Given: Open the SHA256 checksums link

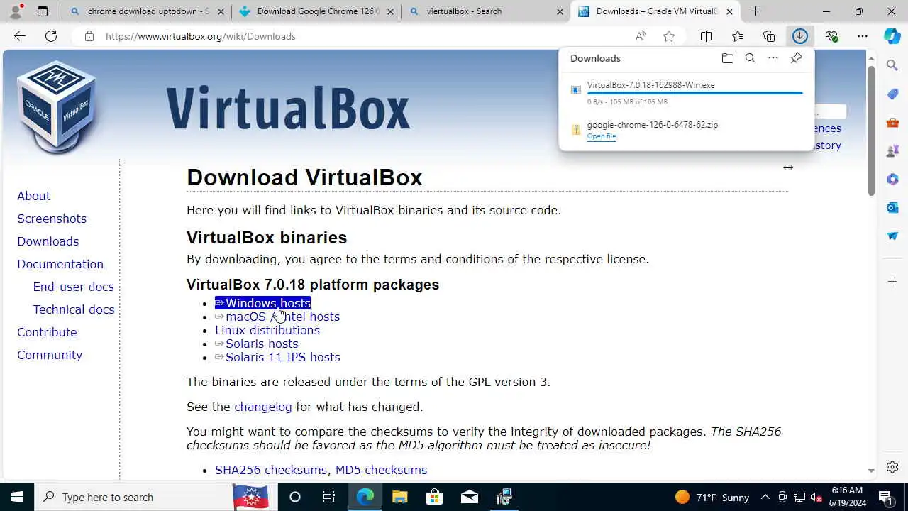Looking at the screenshot, I should (271, 470).
